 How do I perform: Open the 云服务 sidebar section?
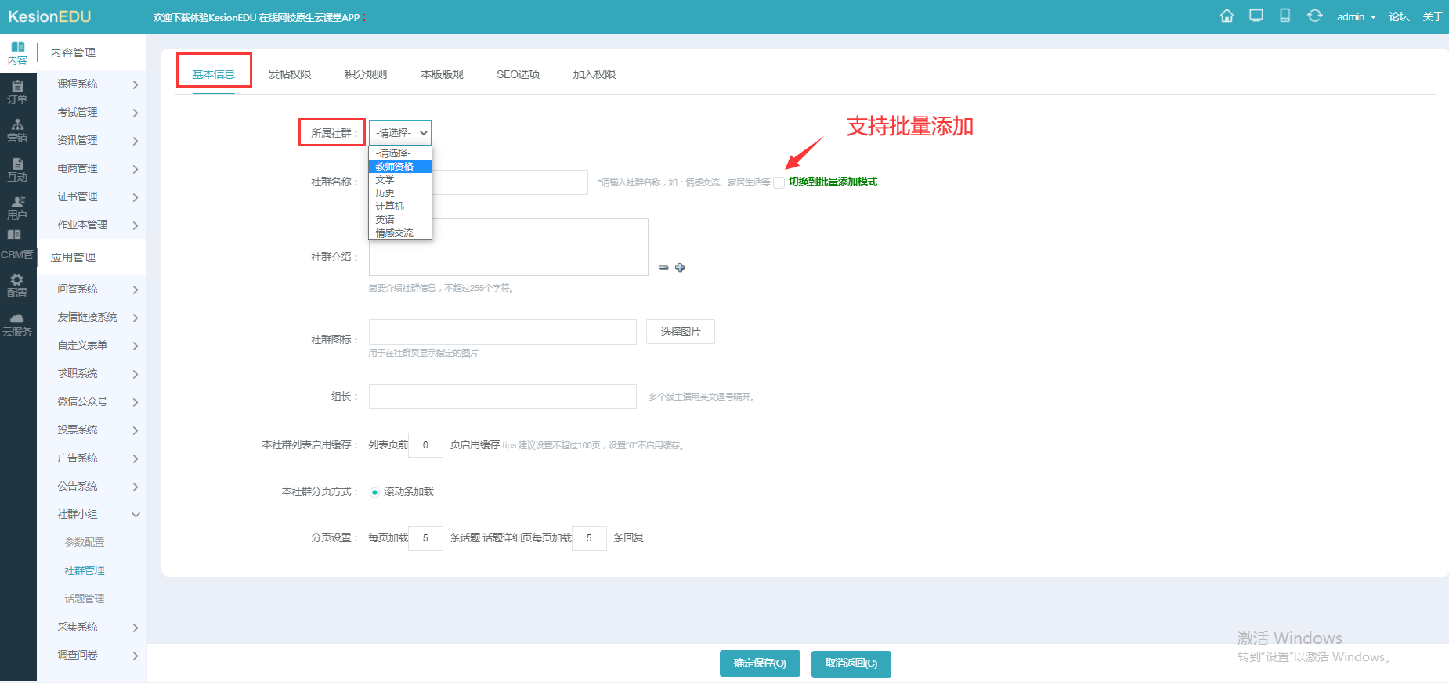17,325
